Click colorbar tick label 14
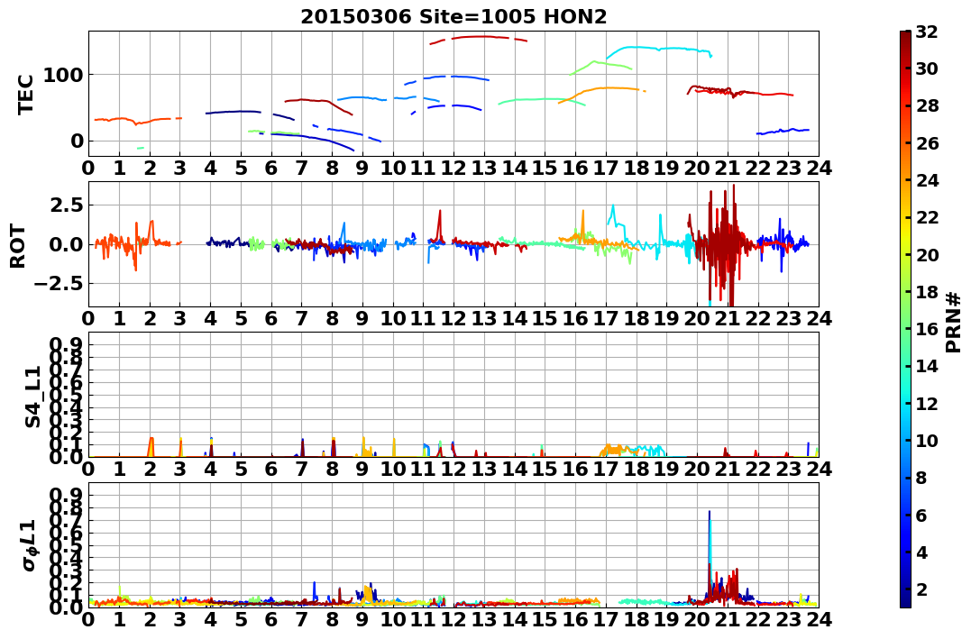This screenshot has height=639, width=971. (x=927, y=366)
